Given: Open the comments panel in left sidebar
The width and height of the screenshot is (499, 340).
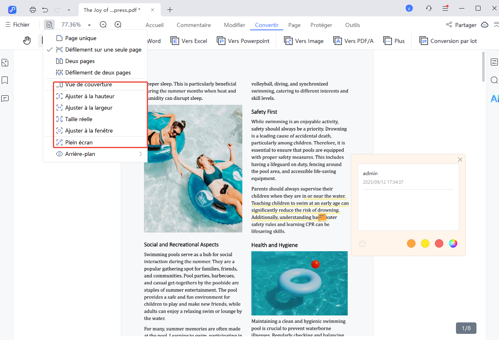Looking at the screenshot, I should coord(5,98).
